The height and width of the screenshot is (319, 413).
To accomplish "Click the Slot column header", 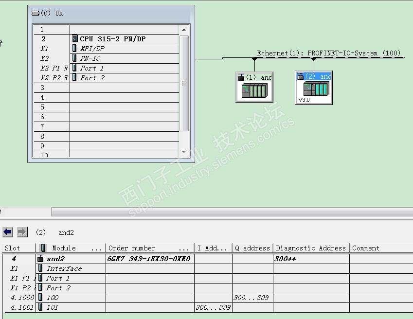I will (x=18, y=248).
